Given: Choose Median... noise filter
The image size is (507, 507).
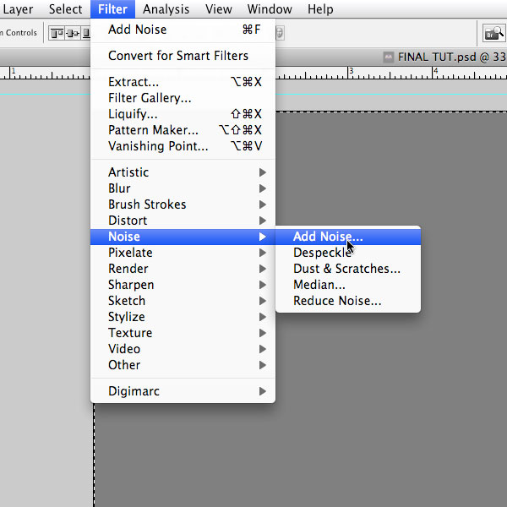Looking at the screenshot, I should [x=348, y=285].
